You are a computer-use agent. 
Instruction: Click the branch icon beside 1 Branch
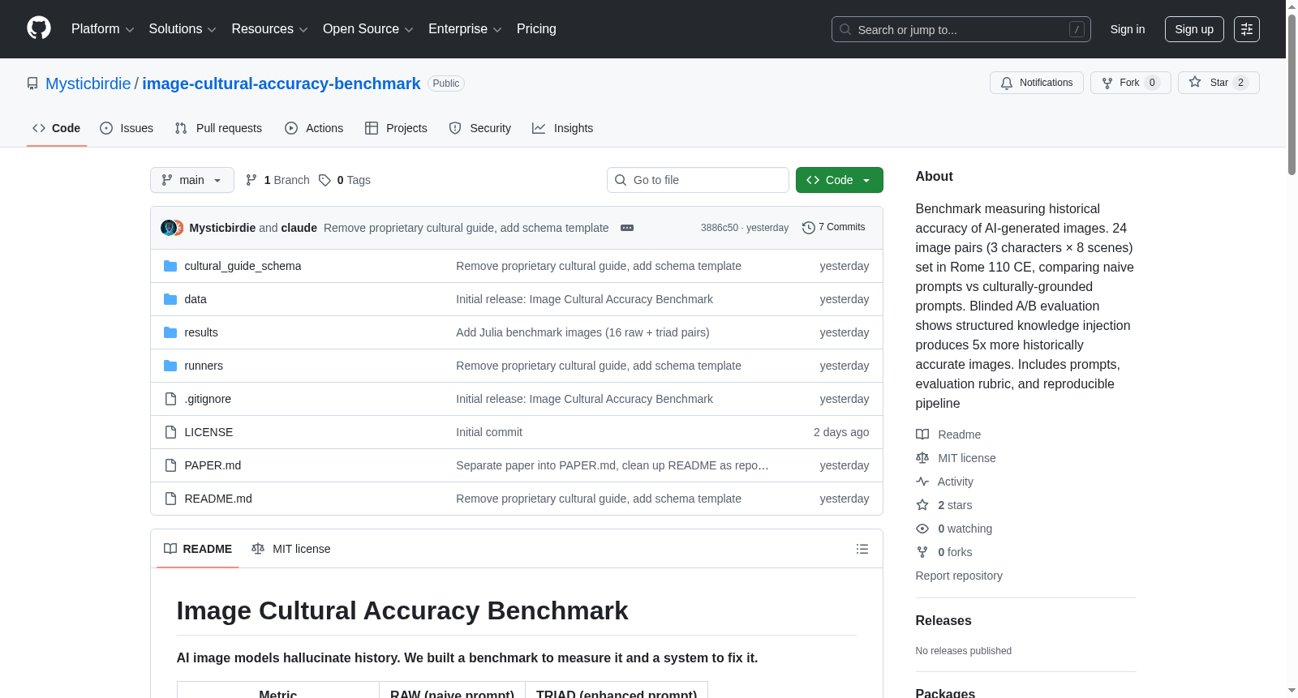(251, 180)
